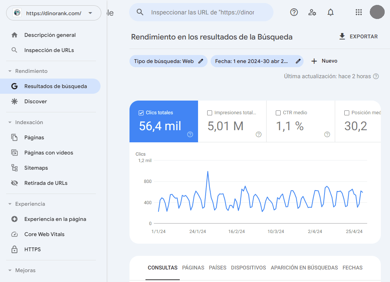The width and height of the screenshot is (390, 282).
Task: Open Core Web Vitals via its speedometer icon
Action: pos(15,234)
